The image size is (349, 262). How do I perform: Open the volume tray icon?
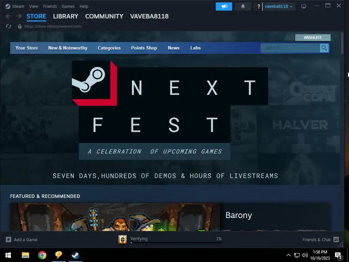point(305,255)
